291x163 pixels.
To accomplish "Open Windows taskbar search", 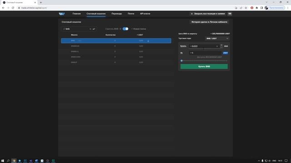I will point(8,161).
